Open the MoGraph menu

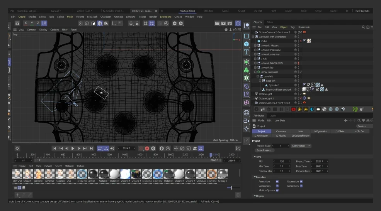pyautogui.click(x=92, y=17)
